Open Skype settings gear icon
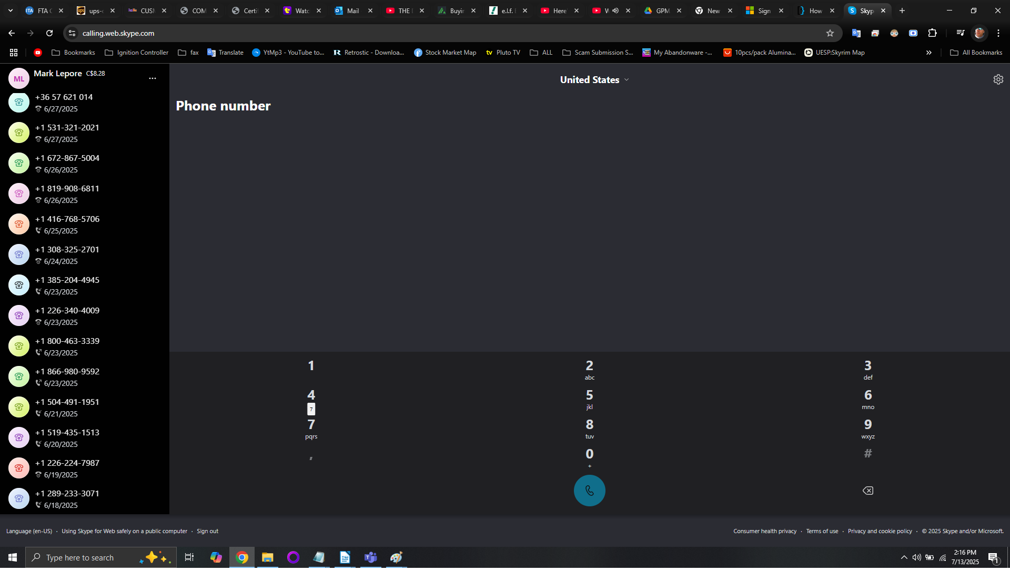 coord(998,79)
